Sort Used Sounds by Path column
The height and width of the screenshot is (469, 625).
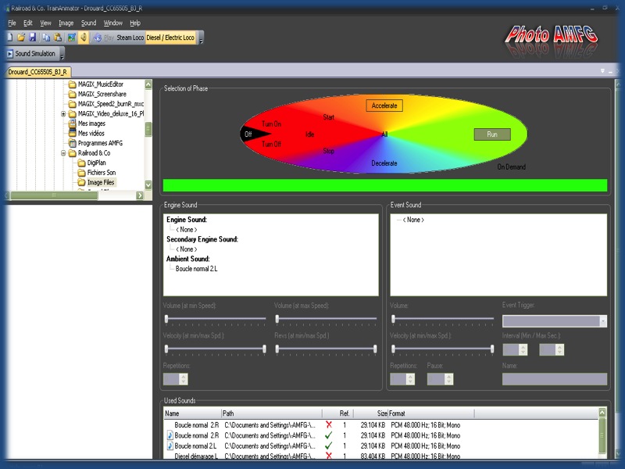(272, 414)
